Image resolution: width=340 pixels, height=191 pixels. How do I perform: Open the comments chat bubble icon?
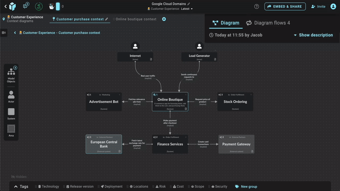click(x=25, y=6)
